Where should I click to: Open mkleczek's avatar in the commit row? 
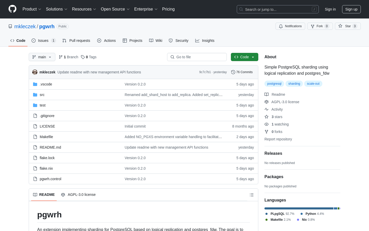pyautogui.click(x=35, y=72)
